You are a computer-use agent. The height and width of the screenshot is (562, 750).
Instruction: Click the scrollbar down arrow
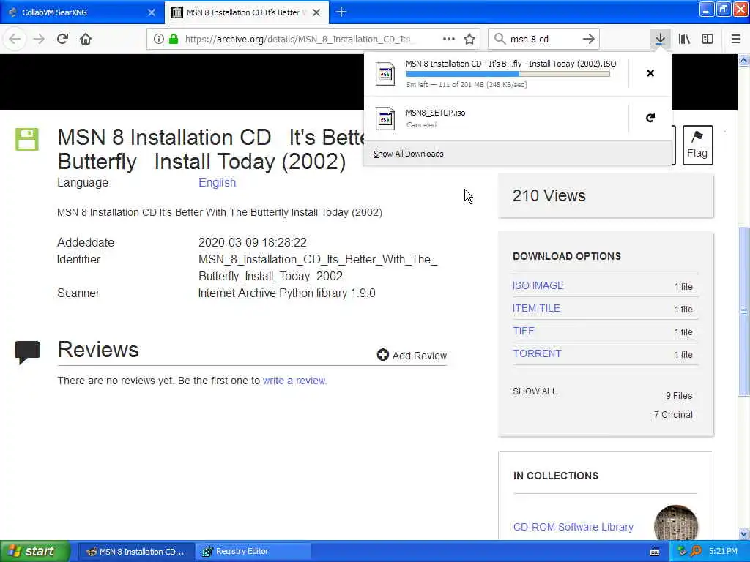click(x=743, y=533)
